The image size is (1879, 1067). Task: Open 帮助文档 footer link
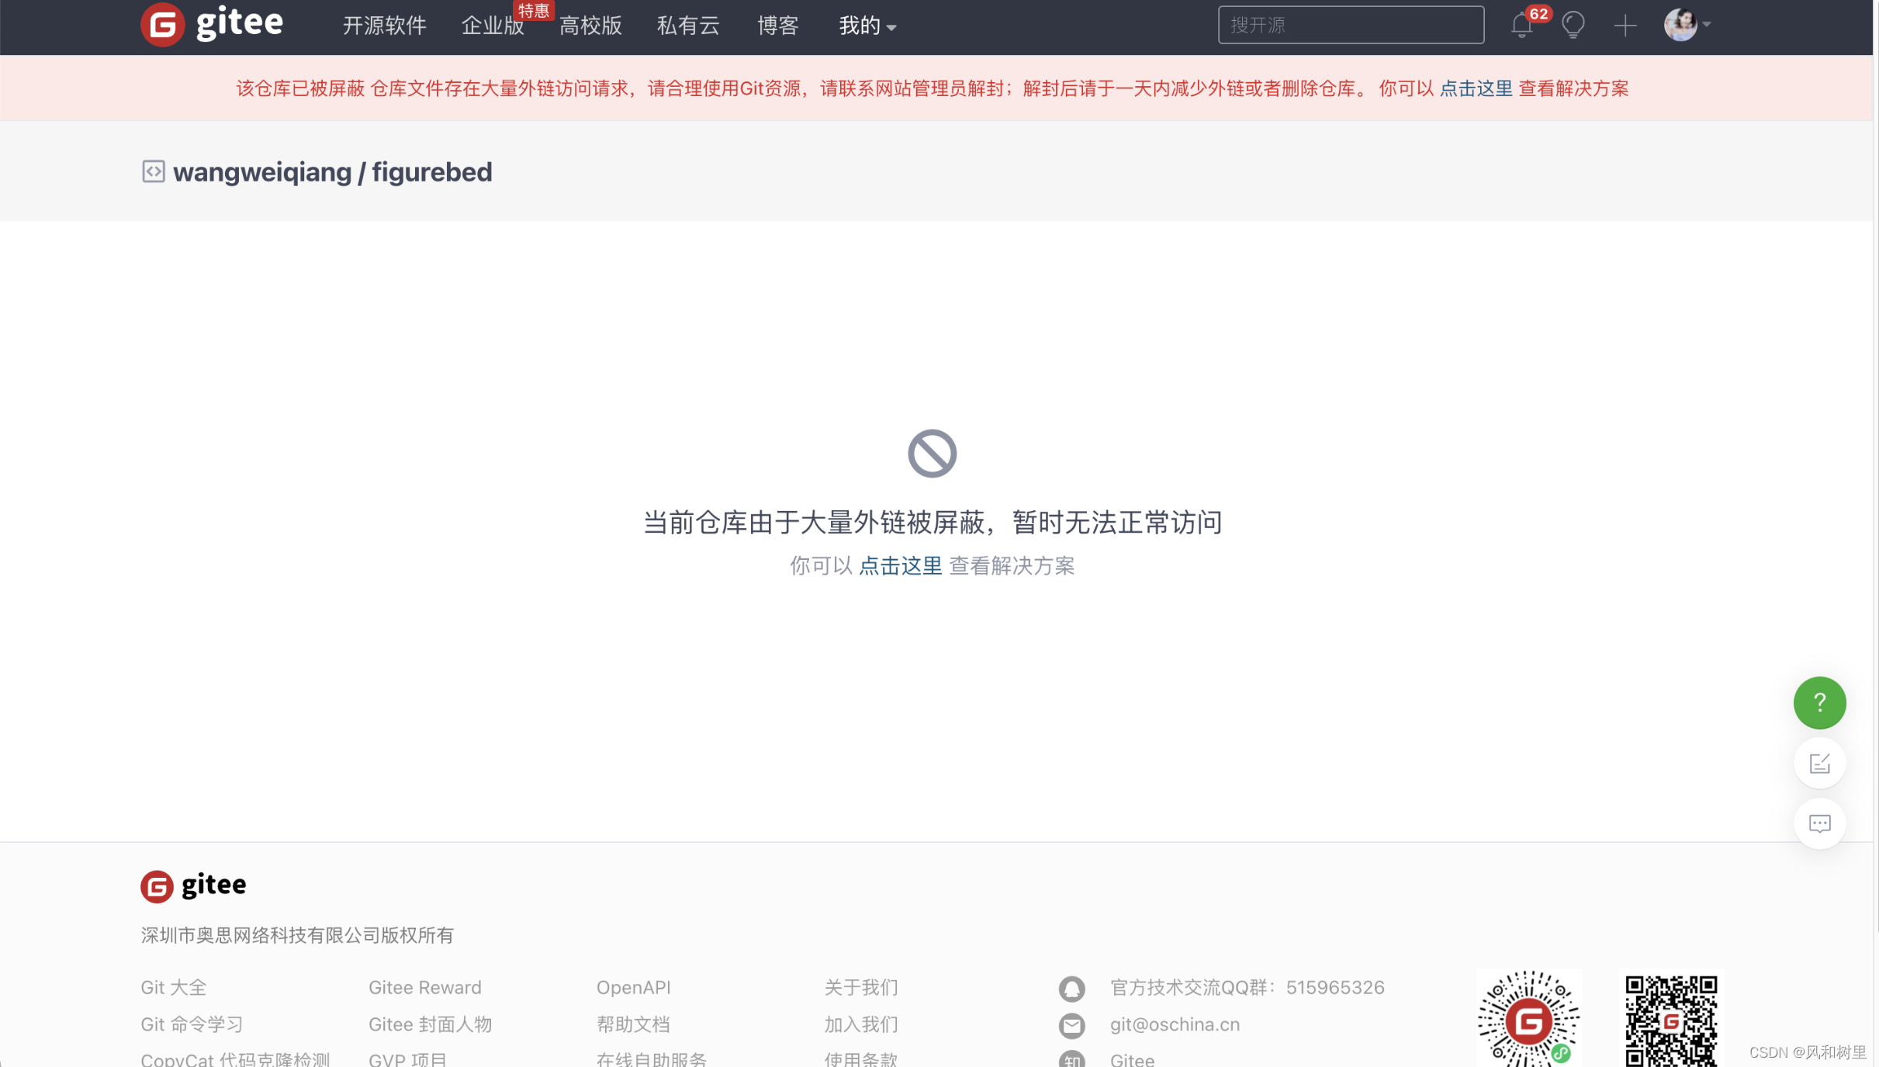pos(633,1024)
